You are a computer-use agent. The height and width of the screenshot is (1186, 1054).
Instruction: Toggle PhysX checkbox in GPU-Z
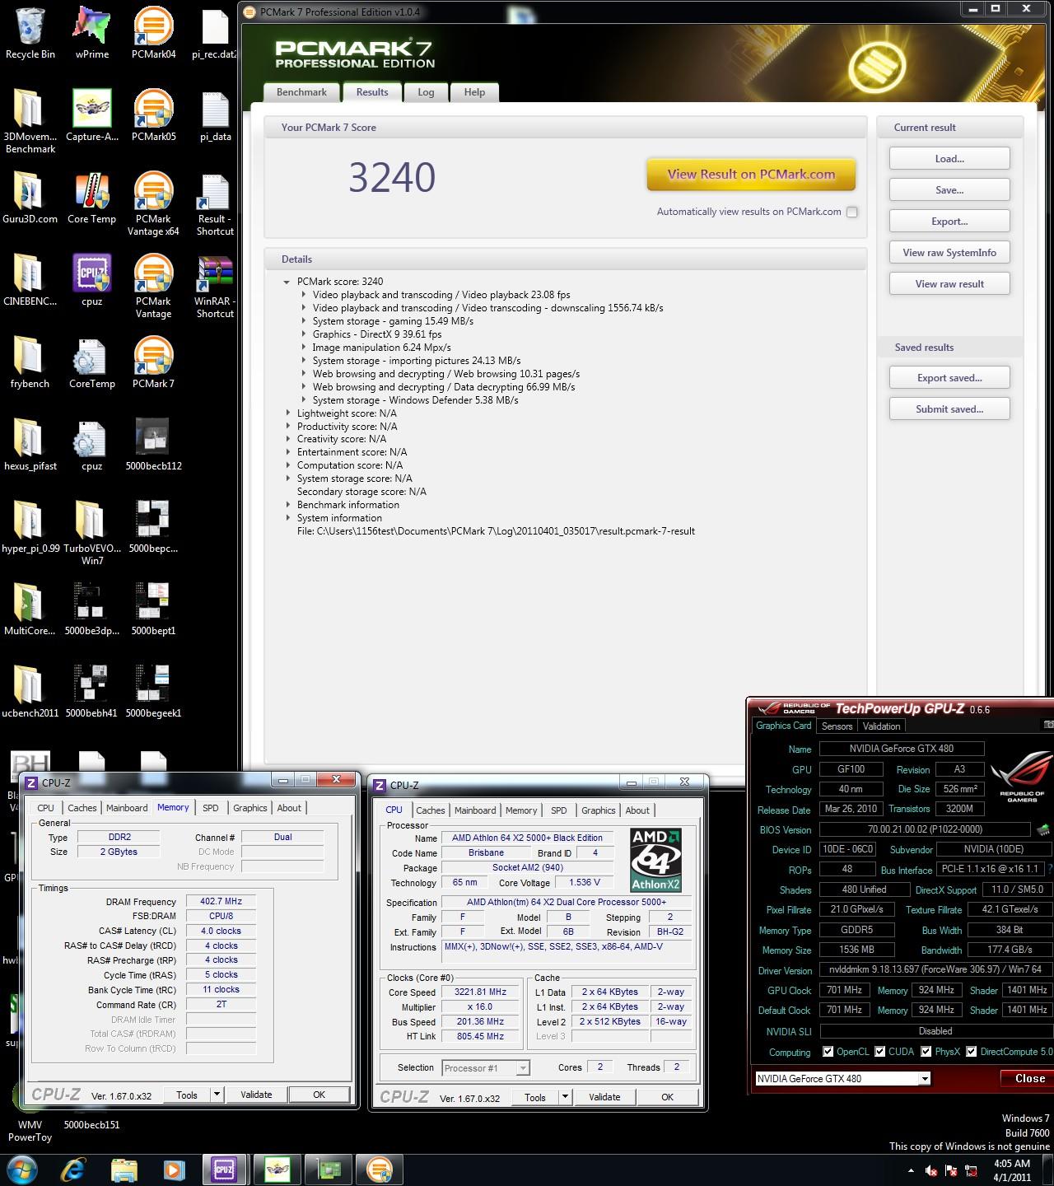926,1052
